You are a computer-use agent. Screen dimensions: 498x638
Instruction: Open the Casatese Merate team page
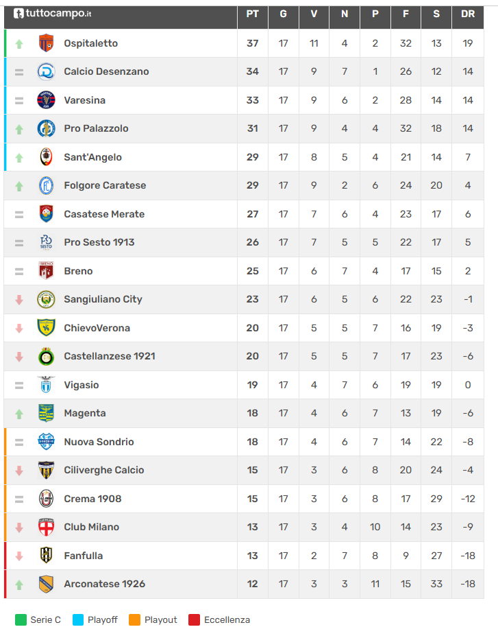(104, 214)
